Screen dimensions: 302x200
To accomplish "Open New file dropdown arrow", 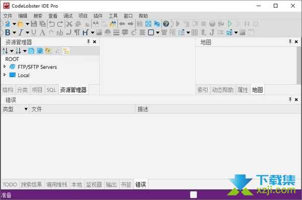I will point(14,24).
